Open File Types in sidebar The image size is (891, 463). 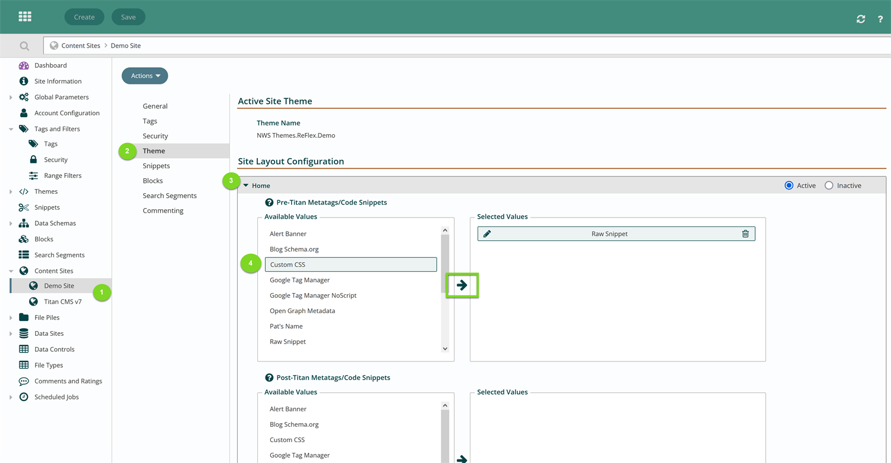pos(49,366)
